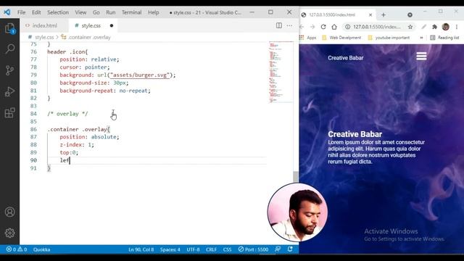The height and width of the screenshot is (261, 464).
Task: Open the View menu
Action: (x=80, y=12)
